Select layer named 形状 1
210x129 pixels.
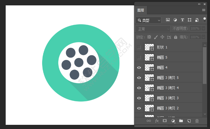click(x=162, y=47)
